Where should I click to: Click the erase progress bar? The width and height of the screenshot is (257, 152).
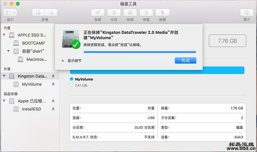click(140, 52)
